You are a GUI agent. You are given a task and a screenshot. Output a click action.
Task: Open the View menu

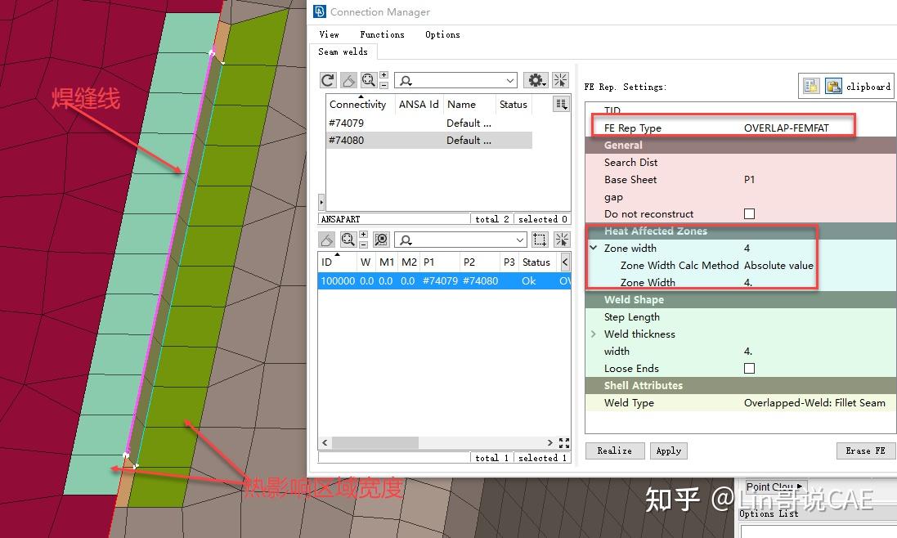coord(329,34)
